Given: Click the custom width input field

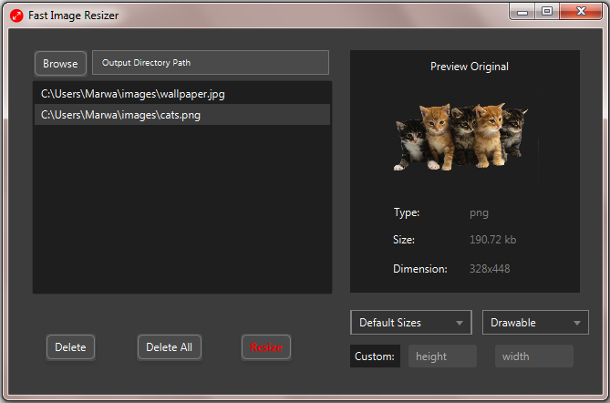Looking at the screenshot, I should [533, 356].
